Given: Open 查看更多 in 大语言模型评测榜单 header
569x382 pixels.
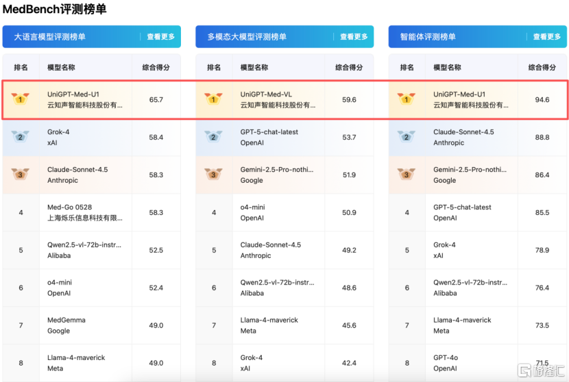Looking at the screenshot, I should click(x=160, y=37).
